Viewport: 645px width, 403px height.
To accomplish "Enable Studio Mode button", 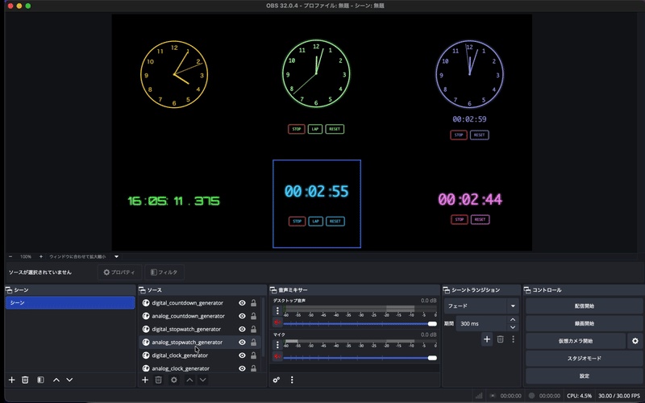I will 584,358.
